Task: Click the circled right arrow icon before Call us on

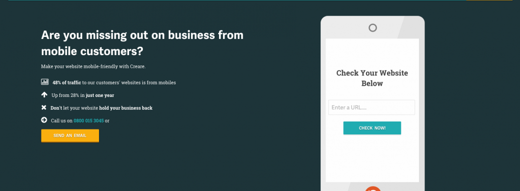Action: click(x=44, y=120)
